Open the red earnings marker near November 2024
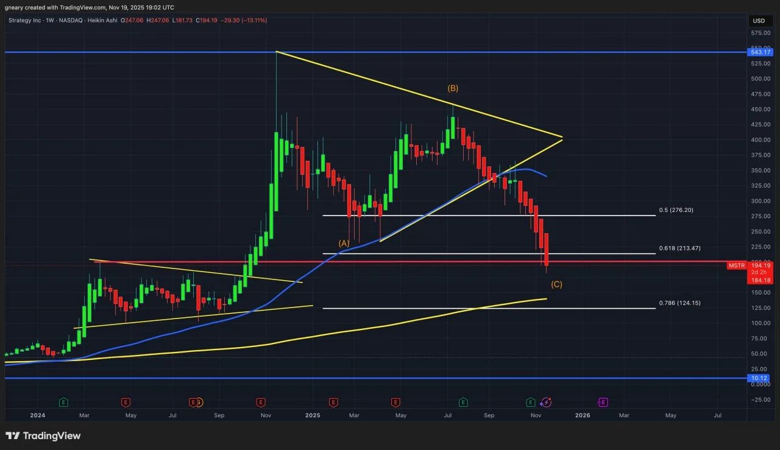780x450 pixels. pyautogui.click(x=261, y=402)
